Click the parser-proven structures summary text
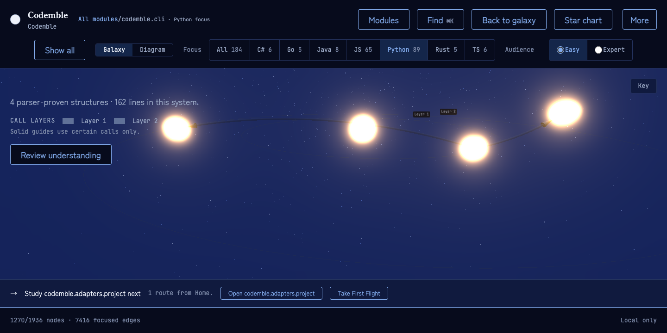 104,102
